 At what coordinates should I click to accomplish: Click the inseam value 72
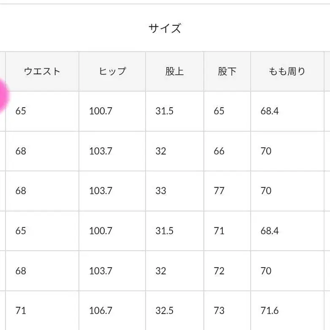pyautogui.click(x=219, y=271)
